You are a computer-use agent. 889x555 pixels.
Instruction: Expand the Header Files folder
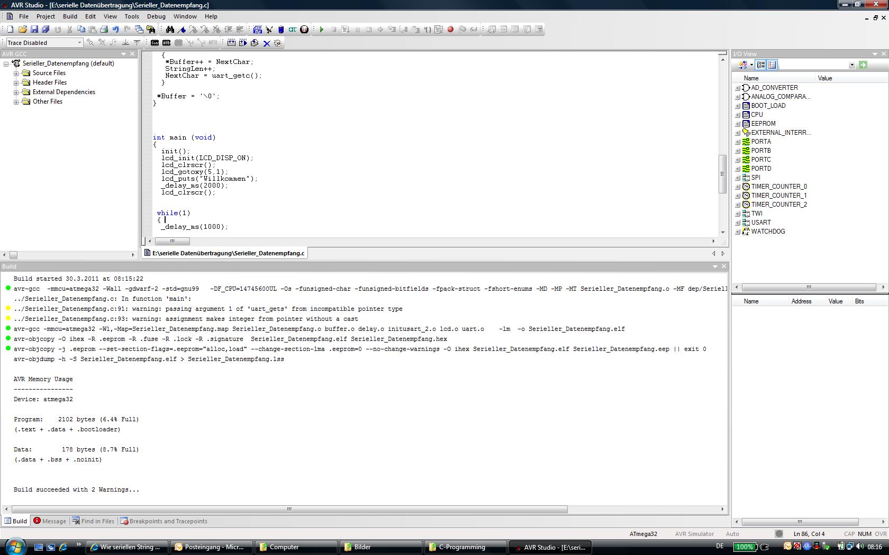point(16,83)
